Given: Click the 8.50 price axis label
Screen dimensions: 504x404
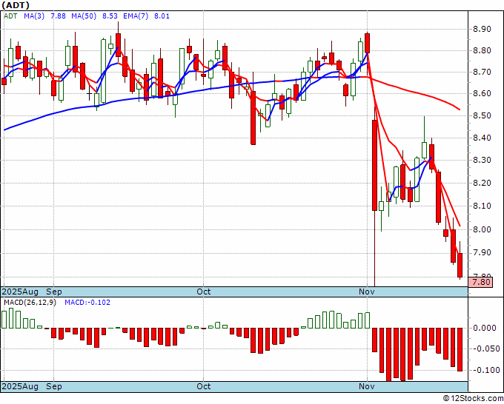Looking at the screenshot, I should pos(482,115).
